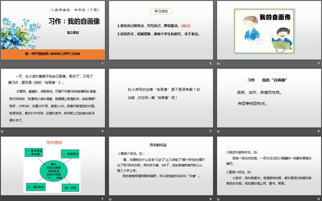Image resolution: width=322 pixels, height=201 pixels.
Task: Click the '三、爱好特长' green box
Action: click(x=31, y=187)
